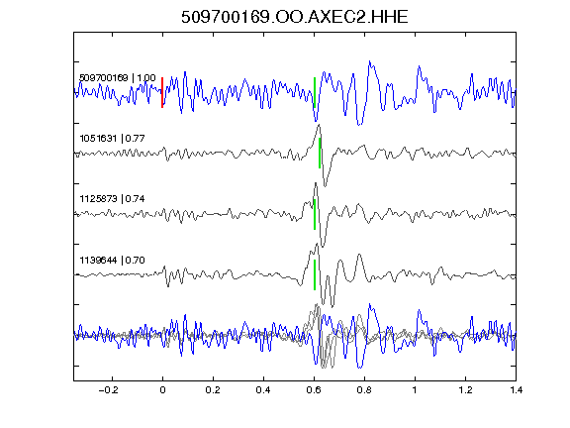Click the green marker on the blue trace
Screen dimensions: 570x428
coord(315,92)
